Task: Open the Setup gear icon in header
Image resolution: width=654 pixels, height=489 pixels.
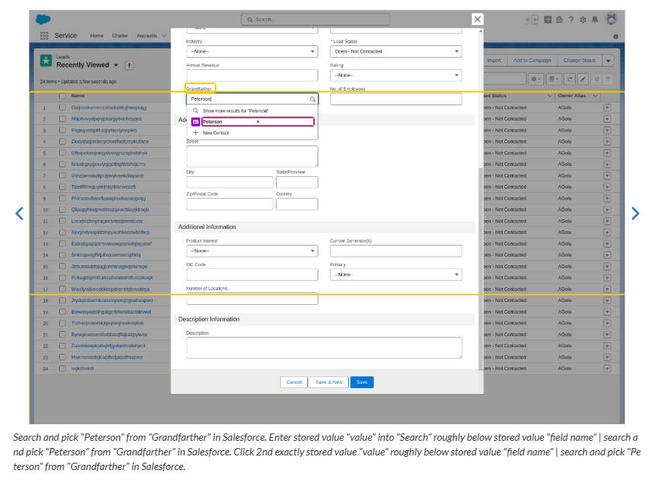Action: pos(582,20)
